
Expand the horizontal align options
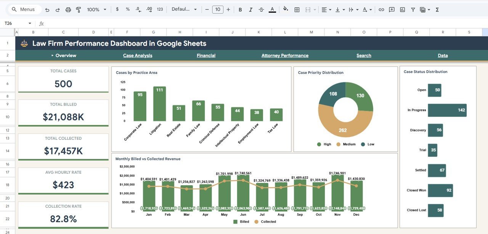330,9
